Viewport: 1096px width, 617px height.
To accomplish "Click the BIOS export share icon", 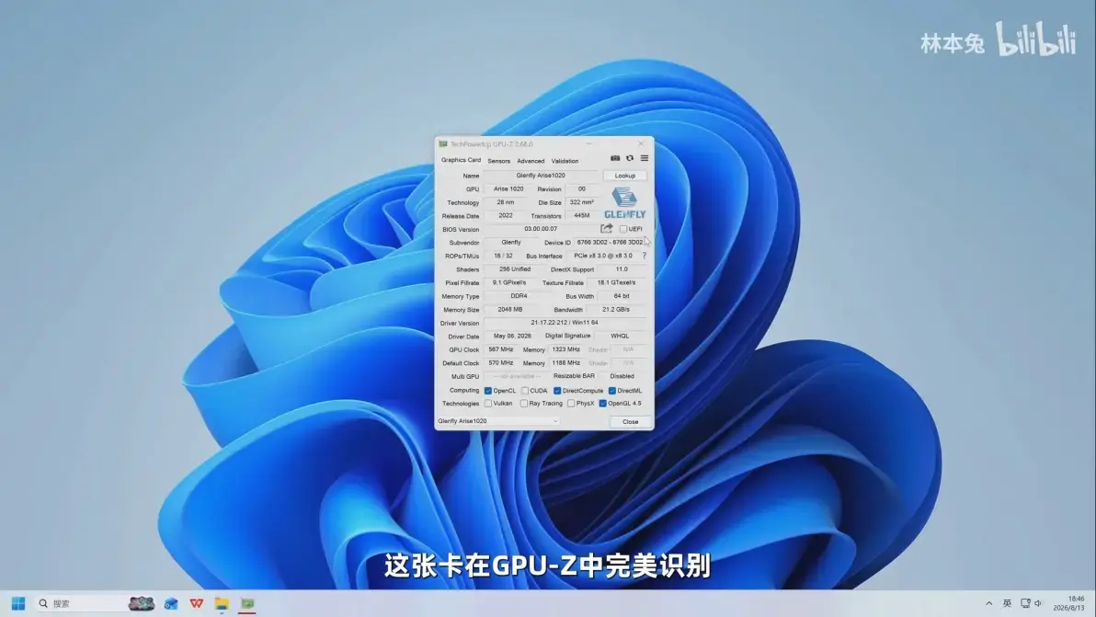I will pos(607,228).
